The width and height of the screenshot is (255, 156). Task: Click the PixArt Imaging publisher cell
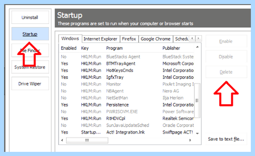point(178,84)
